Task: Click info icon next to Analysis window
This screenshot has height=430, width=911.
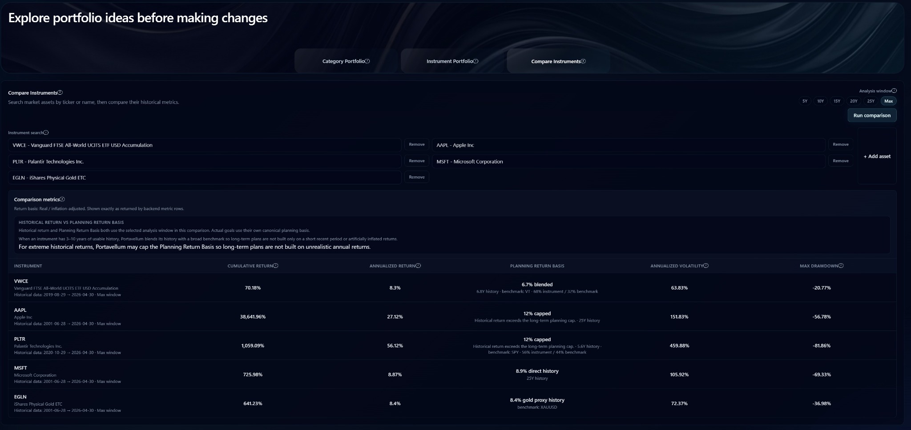Action: [x=894, y=91]
